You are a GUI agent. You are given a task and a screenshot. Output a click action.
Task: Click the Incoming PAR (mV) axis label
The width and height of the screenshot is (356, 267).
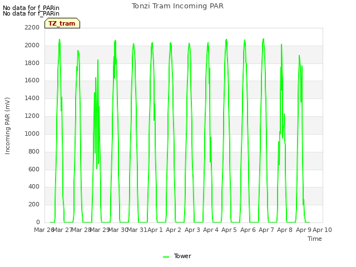[x=7, y=126]
